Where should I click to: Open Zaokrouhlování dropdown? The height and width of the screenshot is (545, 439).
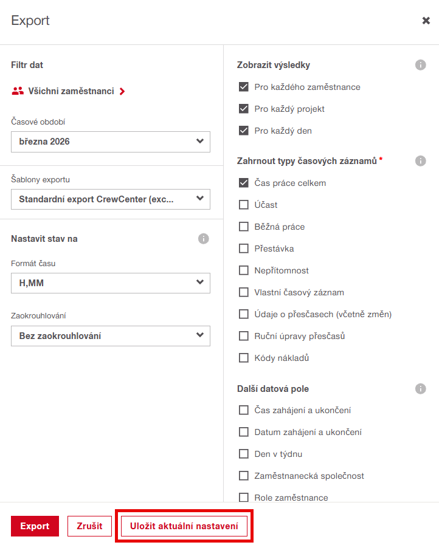click(111, 336)
